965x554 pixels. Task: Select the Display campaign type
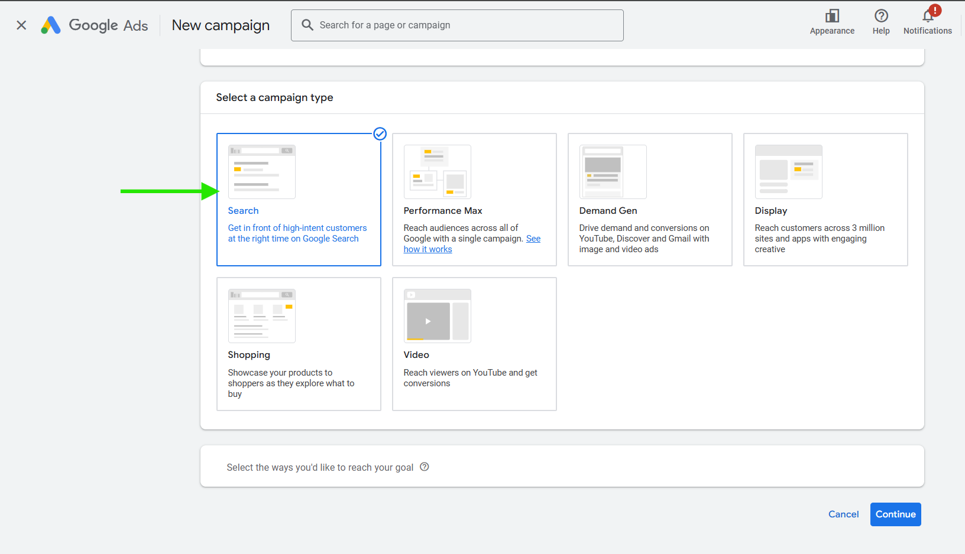[825, 200]
